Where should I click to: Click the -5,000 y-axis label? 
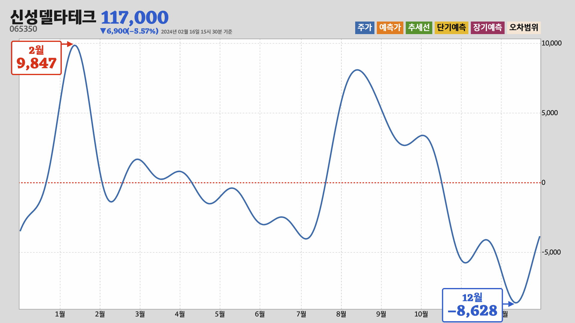(551, 252)
